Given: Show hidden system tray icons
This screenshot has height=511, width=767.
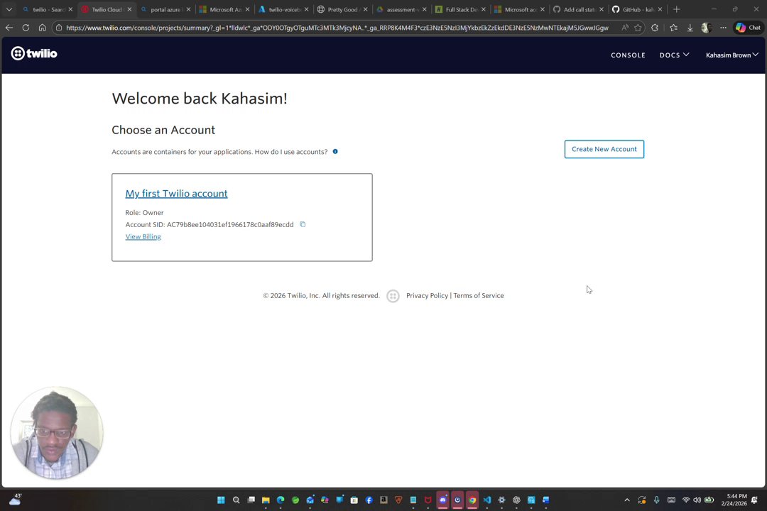Looking at the screenshot, I should (x=627, y=500).
